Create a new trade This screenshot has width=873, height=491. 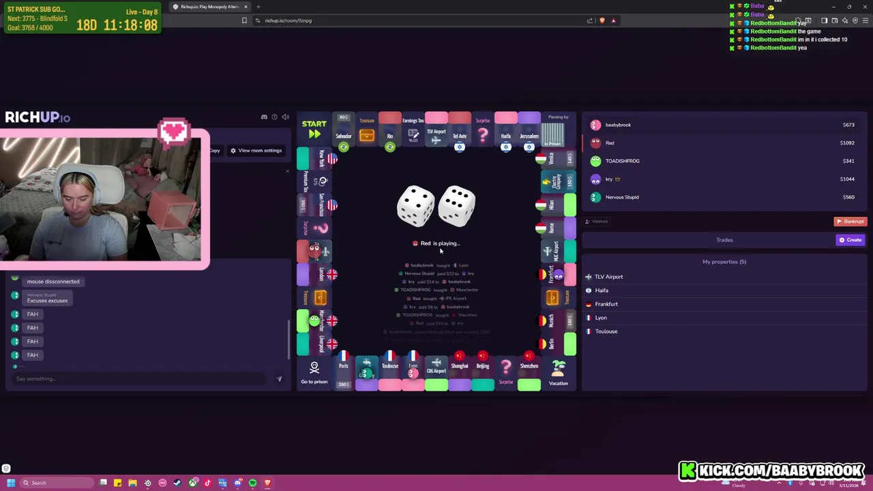pyautogui.click(x=850, y=240)
